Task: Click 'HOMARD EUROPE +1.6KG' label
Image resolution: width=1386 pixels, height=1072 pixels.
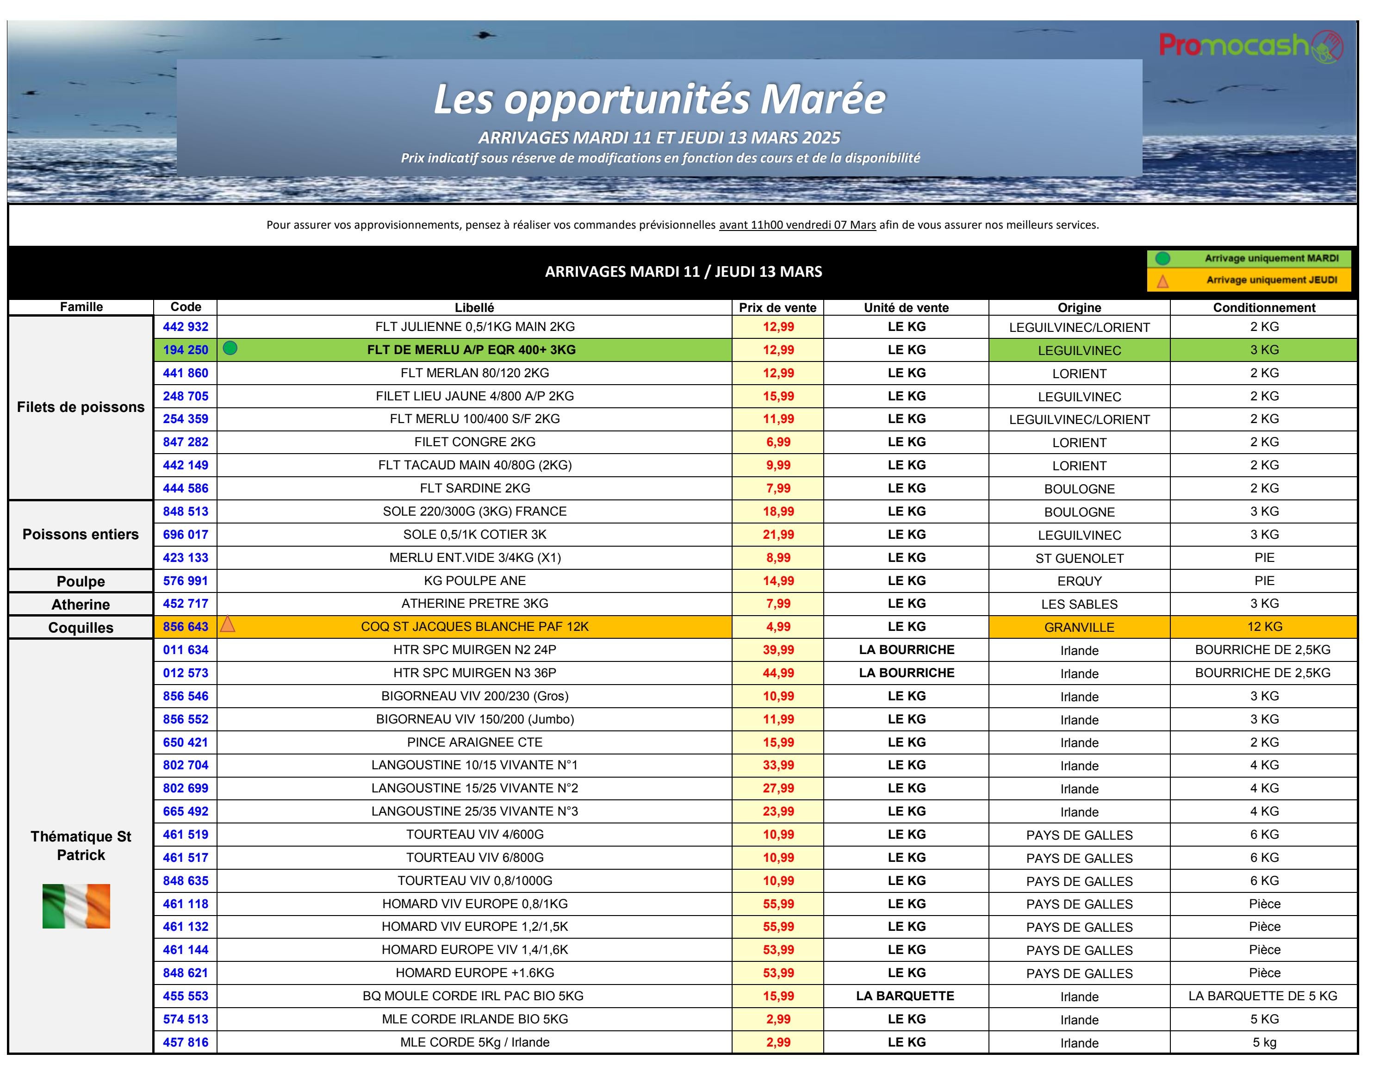Action: (x=475, y=973)
